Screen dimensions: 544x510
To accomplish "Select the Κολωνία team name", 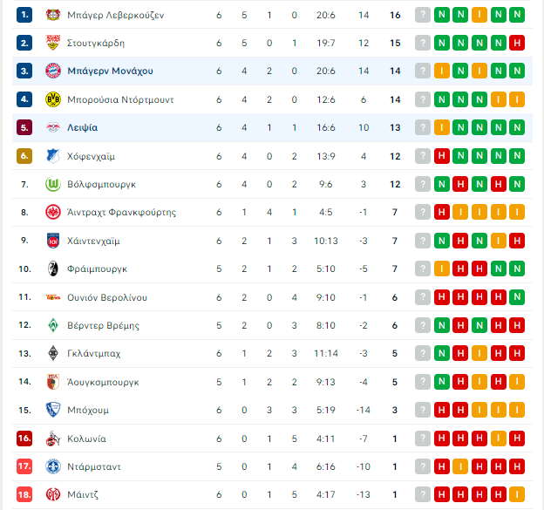I will (x=86, y=439).
